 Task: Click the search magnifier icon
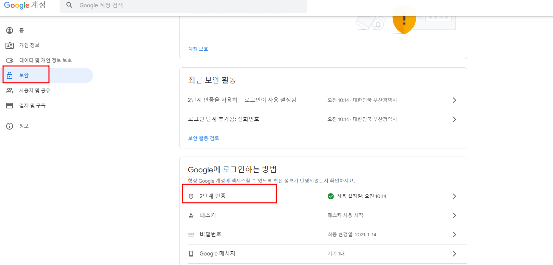coord(70,5)
